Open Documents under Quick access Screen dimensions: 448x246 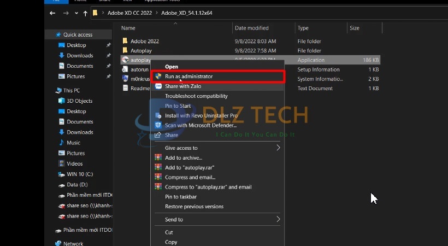[80, 66]
